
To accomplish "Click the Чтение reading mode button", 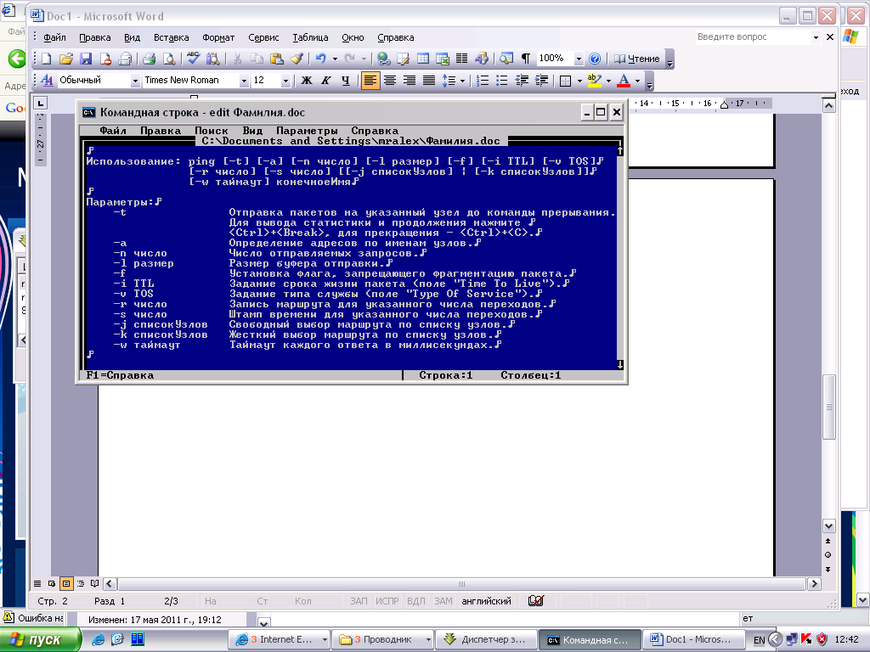I will [636, 59].
